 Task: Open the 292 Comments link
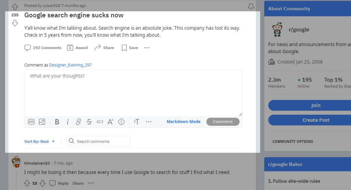[43, 48]
